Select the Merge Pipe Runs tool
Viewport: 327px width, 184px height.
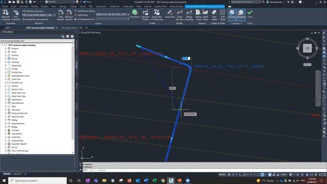click(189, 15)
